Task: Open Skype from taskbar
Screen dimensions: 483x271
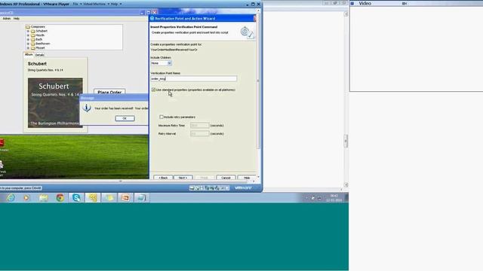Action: coord(76,197)
